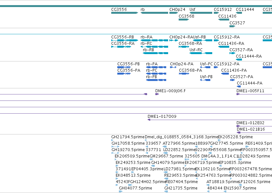Select the LD22852.5prime EST label
The image size is (272, 193).
coord(180,150)
